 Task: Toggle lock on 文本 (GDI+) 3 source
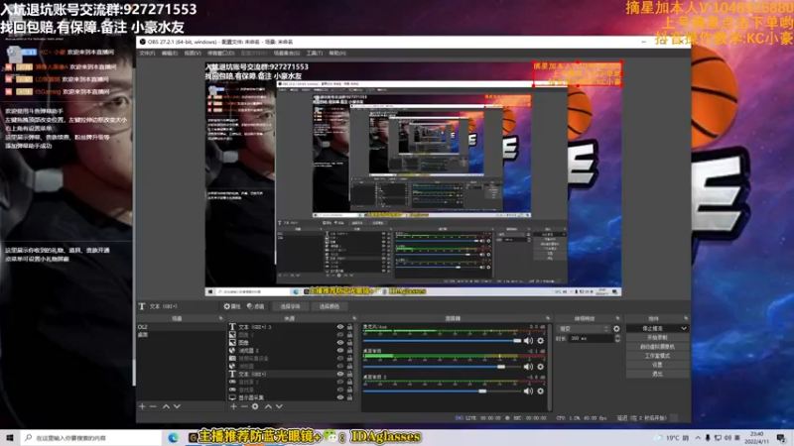(349, 327)
